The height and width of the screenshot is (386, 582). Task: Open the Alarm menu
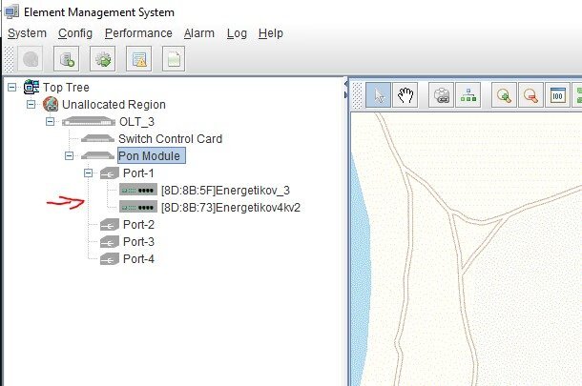click(x=199, y=33)
